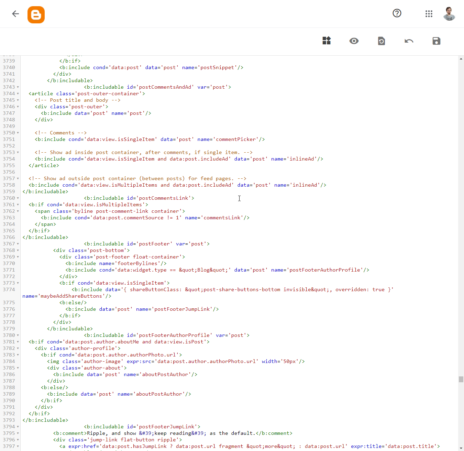Click the Blogger logo
Screen dimensions: 464x451
point(36,14)
